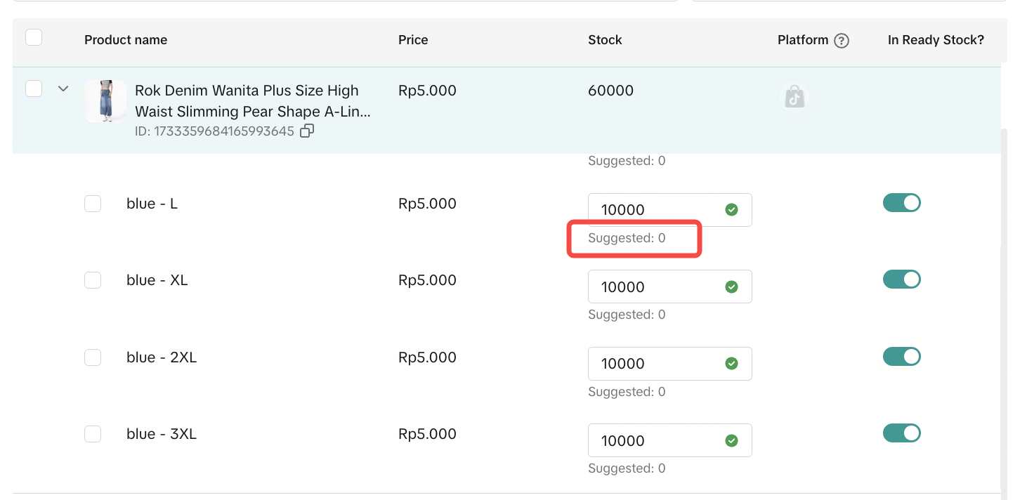
Task: Click the blue - L stock input field
Action: (x=653, y=210)
